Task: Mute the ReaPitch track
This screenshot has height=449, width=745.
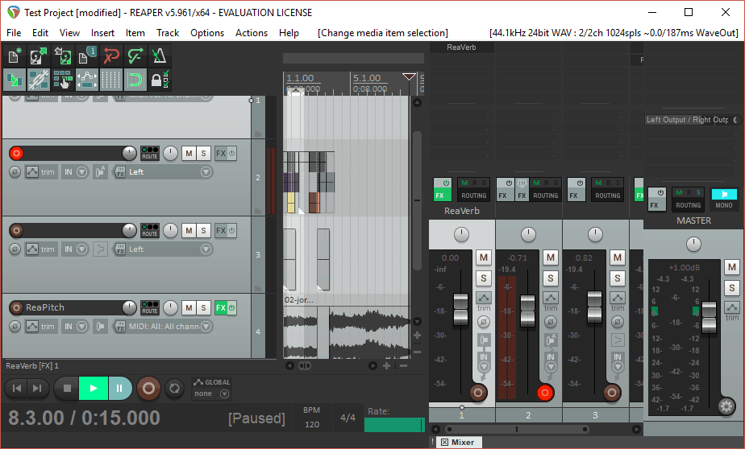Action: (x=188, y=308)
